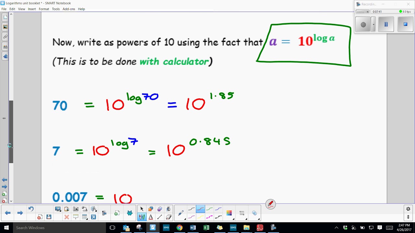Select the Eraser tool
415x233 pixels.
[x=169, y=217]
